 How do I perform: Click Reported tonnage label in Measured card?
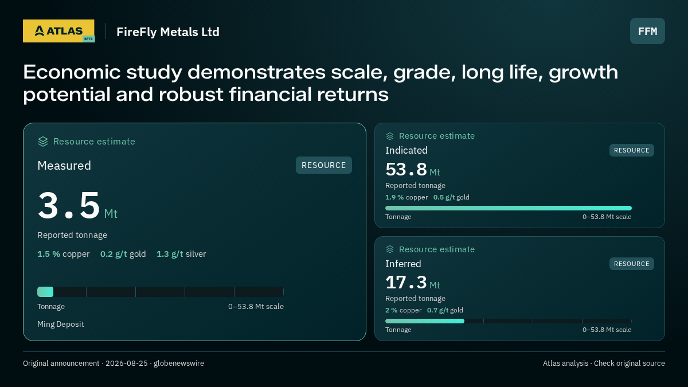[72, 235]
